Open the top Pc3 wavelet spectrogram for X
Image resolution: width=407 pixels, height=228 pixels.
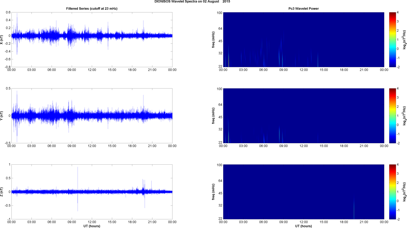point(304,40)
